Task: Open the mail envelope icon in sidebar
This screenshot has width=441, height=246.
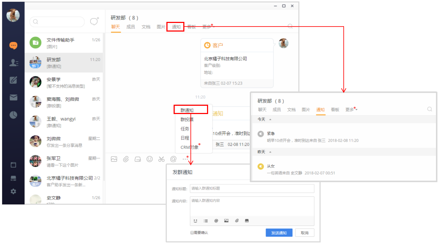Action: (x=13, y=98)
